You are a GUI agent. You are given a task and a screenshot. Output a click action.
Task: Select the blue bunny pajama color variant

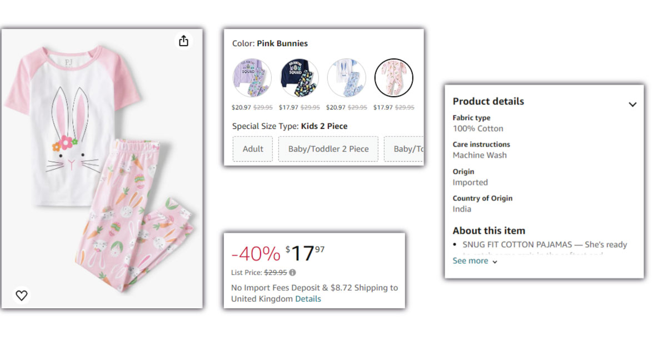[x=347, y=78]
